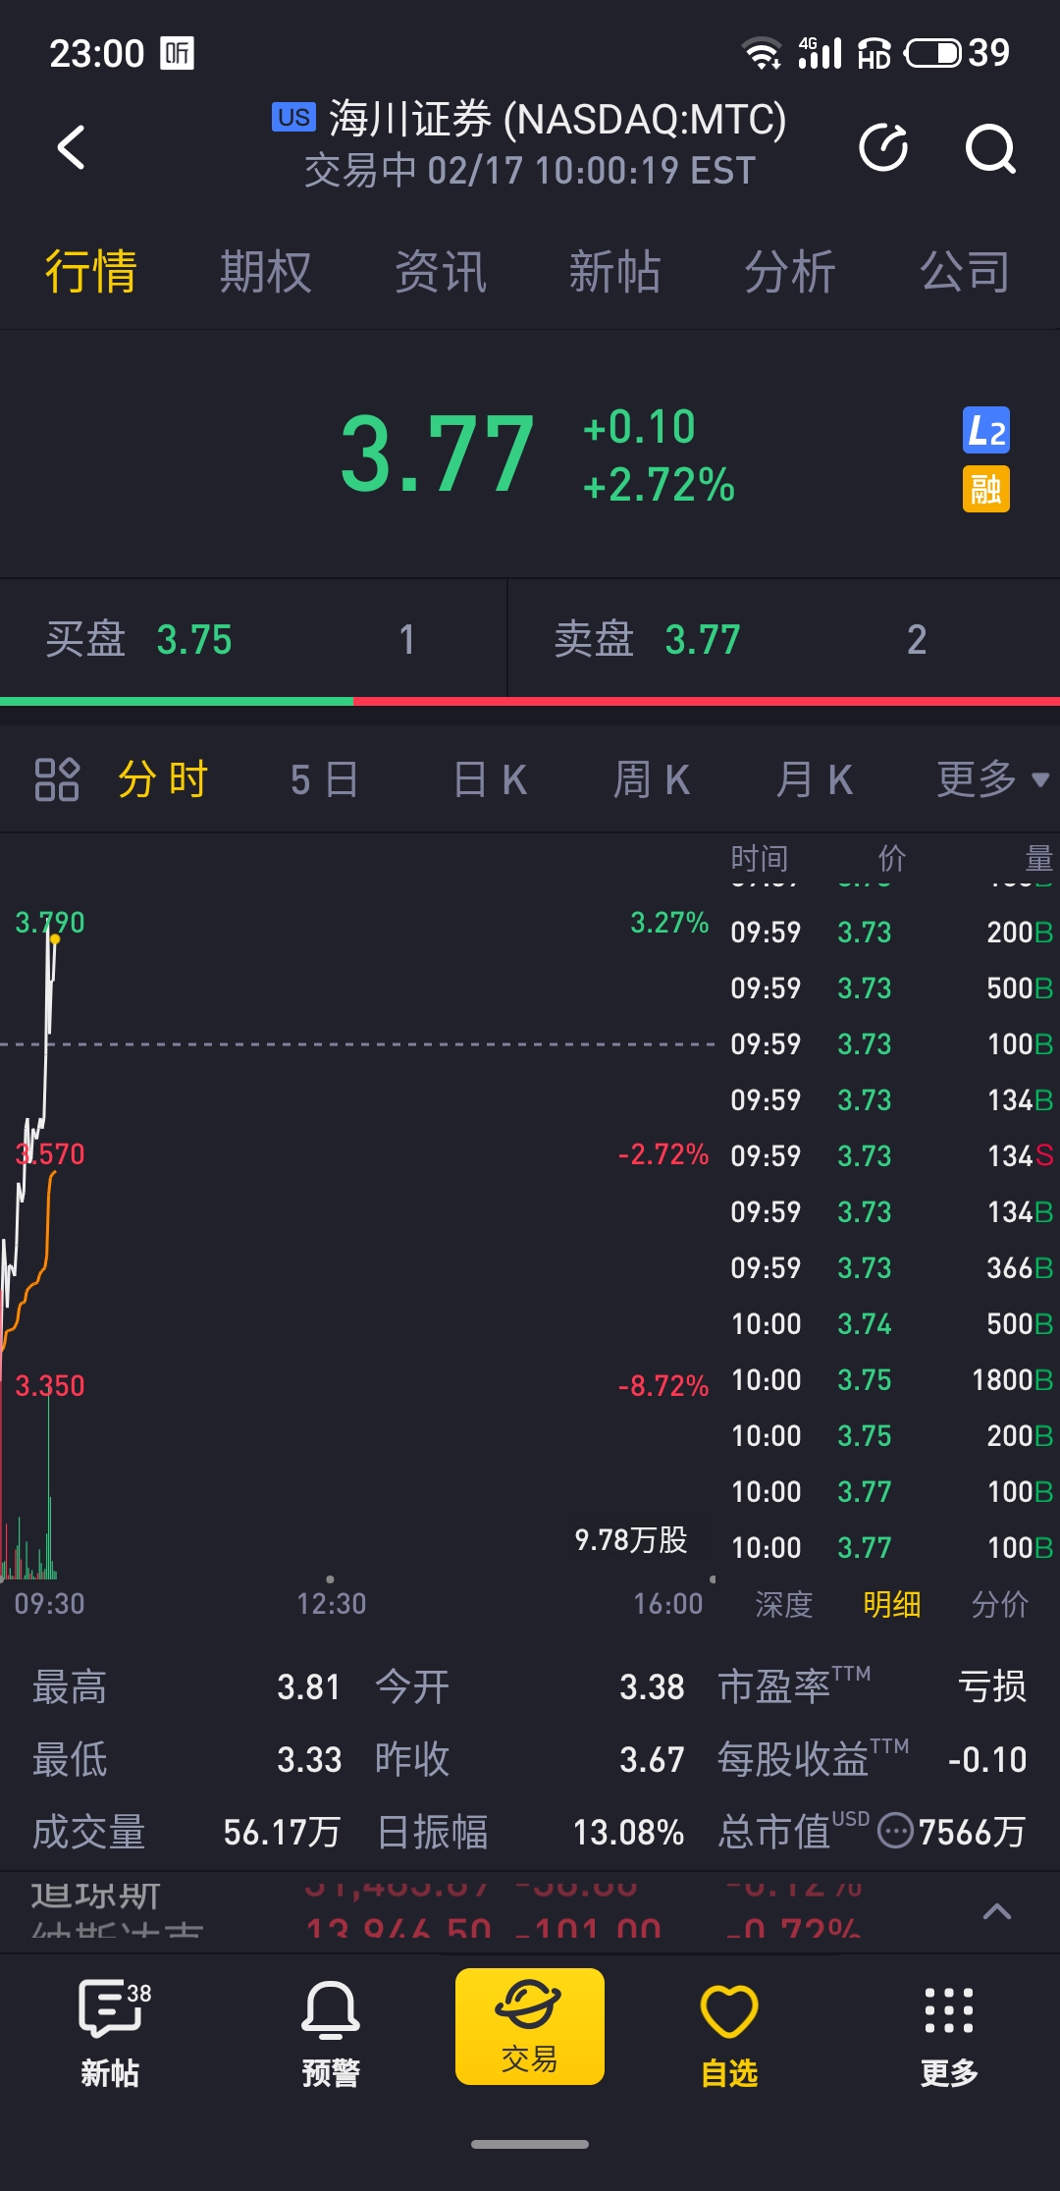Show the 分价 price distribution panel
1060x2191 pixels.
pyautogui.click(x=1000, y=1604)
